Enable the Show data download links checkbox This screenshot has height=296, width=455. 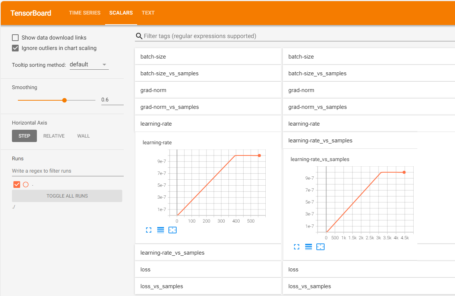click(x=15, y=37)
